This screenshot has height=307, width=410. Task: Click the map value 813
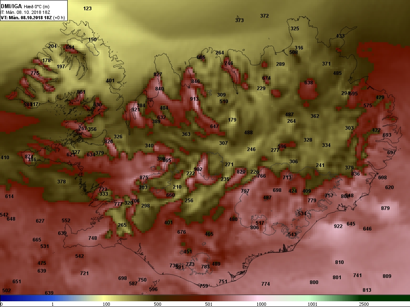(x=367, y=290)
